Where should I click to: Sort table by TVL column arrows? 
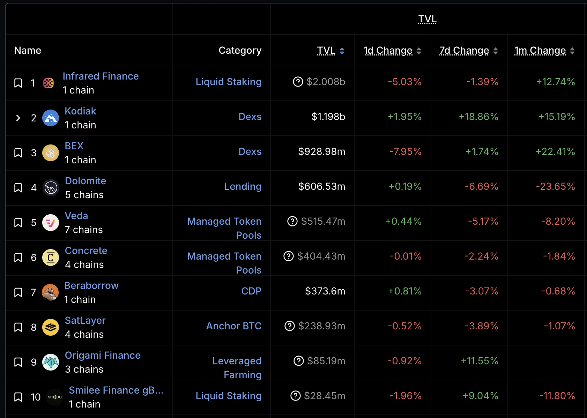pos(342,51)
